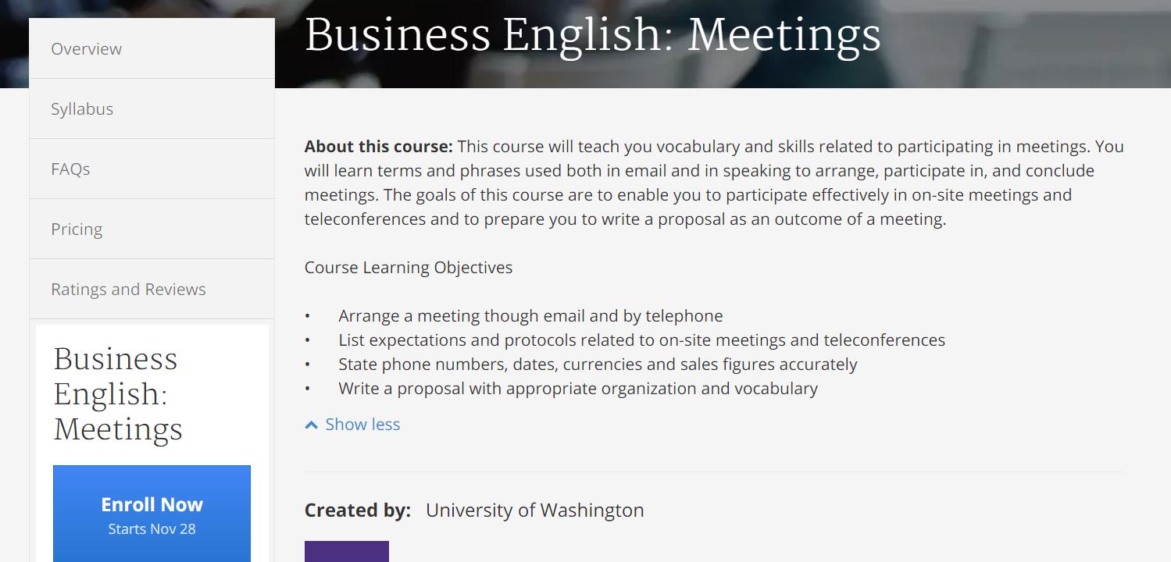
Task: Select the University of Washington creator name
Action: pos(534,510)
